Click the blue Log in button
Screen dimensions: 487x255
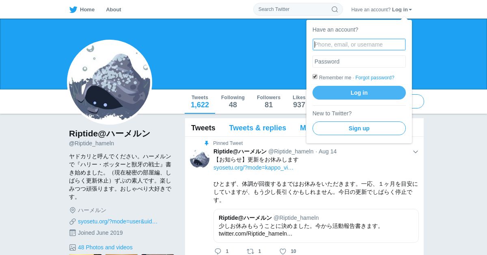click(x=359, y=93)
